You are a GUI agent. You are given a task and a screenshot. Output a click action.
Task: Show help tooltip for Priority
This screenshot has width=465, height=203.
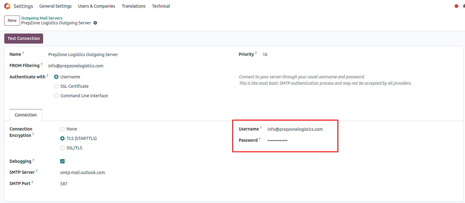point(256,53)
